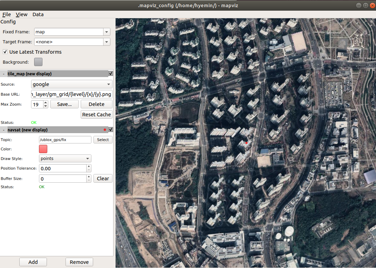Image resolution: width=376 pixels, height=268 pixels.
Task: Choose a different tile Source dropdown
Action: coord(72,84)
